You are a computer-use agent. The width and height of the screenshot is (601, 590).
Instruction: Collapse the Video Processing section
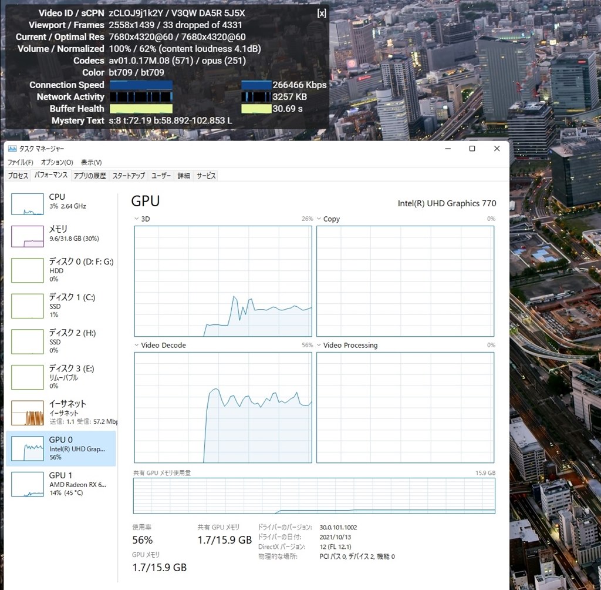click(x=319, y=346)
